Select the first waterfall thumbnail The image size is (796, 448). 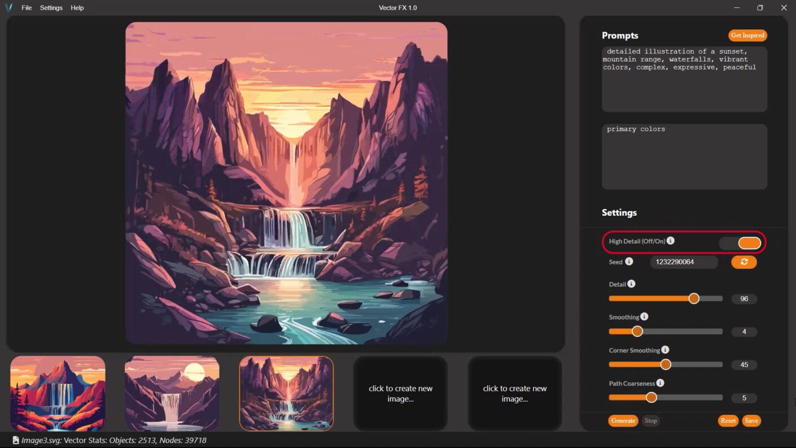tap(57, 393)
